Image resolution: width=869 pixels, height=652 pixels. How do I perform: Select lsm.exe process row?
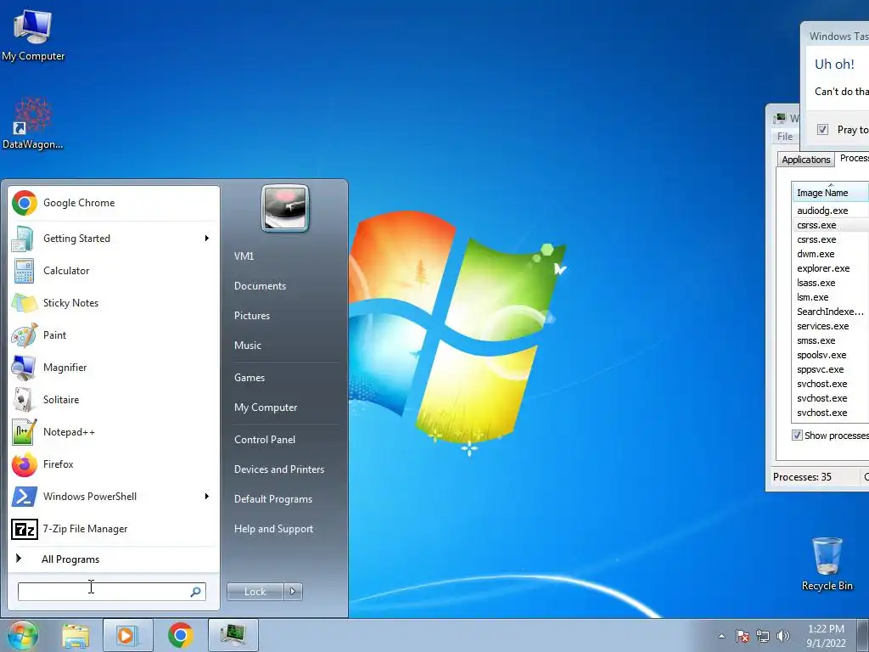pyautogui.click(x=830, y=297)
